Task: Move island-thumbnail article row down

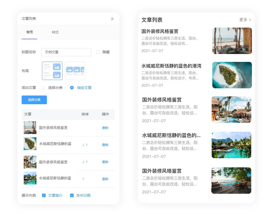Action: [83, 145]
